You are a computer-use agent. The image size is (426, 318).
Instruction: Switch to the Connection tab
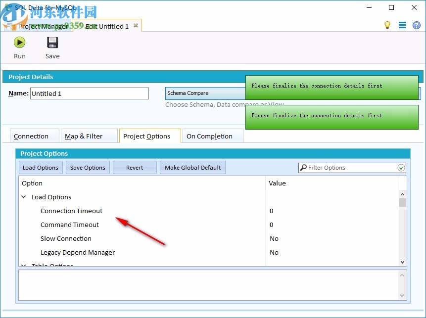32,136
